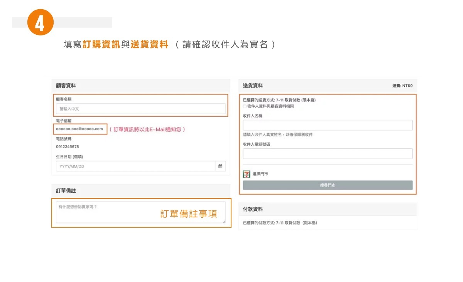Click the orange step 4 circle

[40, 23]
